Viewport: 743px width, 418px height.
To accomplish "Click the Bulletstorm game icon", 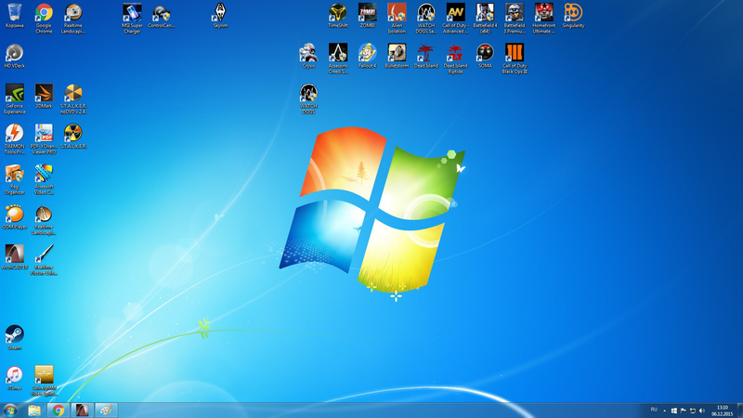I will pyautogui.click(x=397, y=53).
